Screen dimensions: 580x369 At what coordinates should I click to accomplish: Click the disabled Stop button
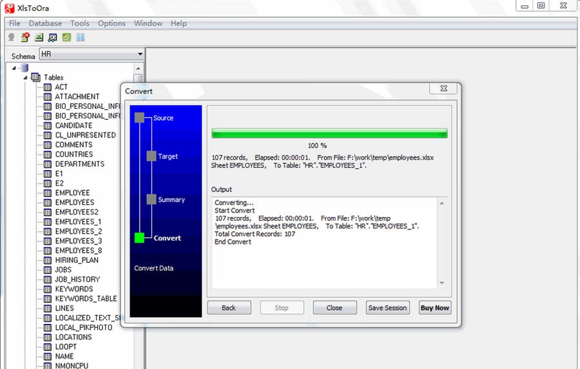coord(282,308)
